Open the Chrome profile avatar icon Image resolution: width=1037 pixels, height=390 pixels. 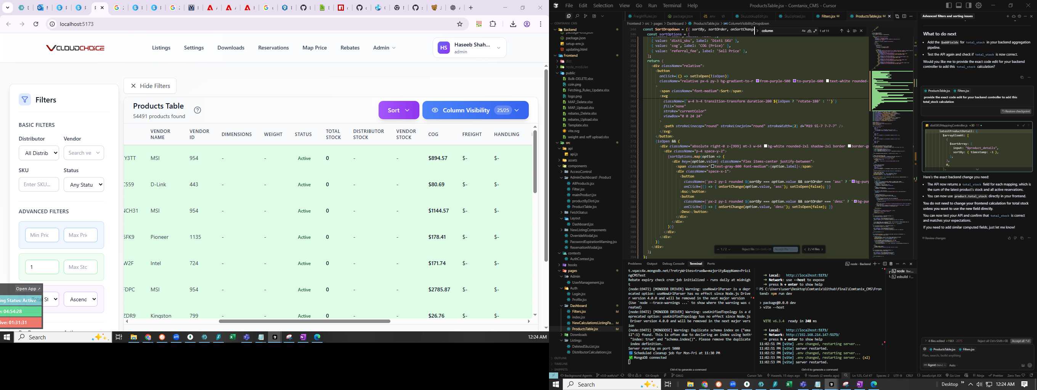click(x=527, y=24)
